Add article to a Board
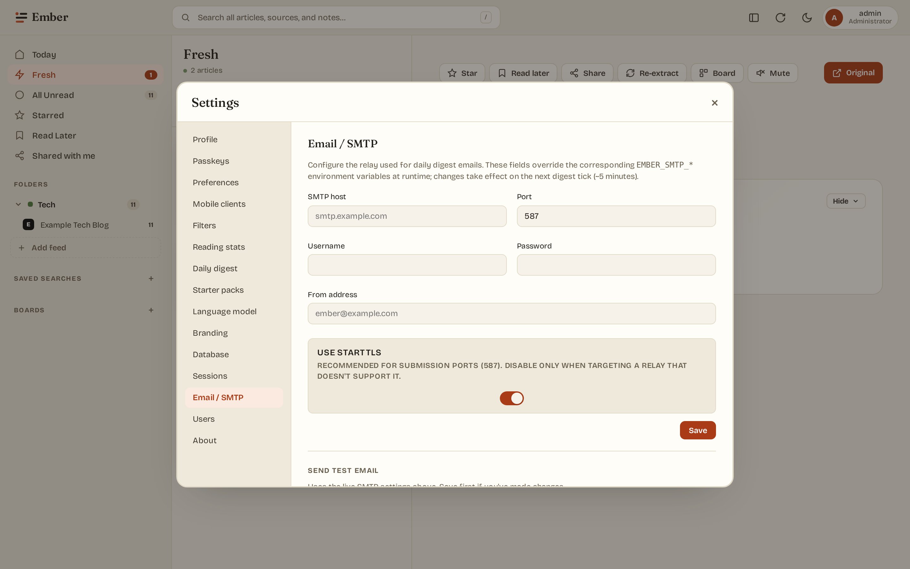Image resolution: width=910 pixels, height=569 pixels. pyautogui.click(x=717, y=73)
